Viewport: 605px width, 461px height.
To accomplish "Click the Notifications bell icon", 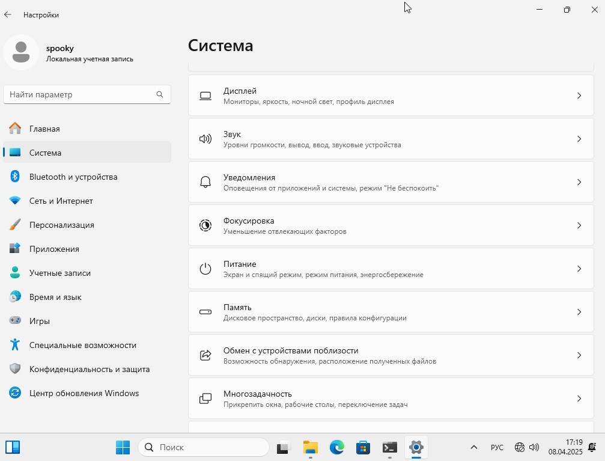I will [x=205, y=182].
